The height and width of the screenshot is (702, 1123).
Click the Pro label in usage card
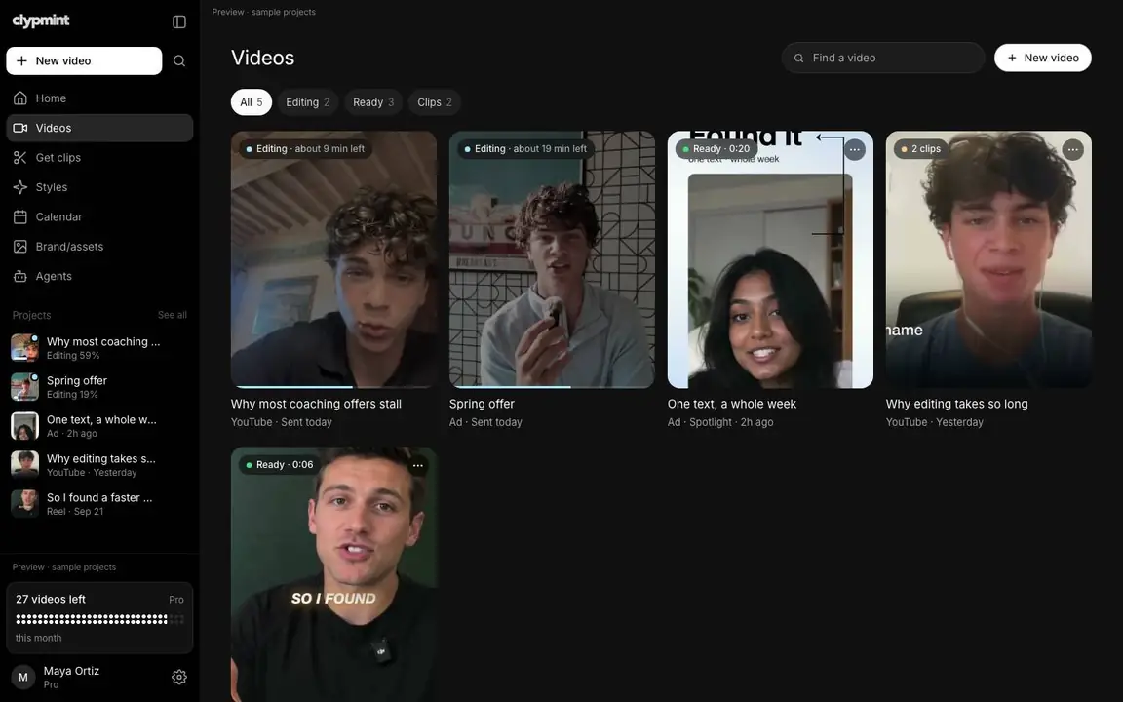click(176, 600)
